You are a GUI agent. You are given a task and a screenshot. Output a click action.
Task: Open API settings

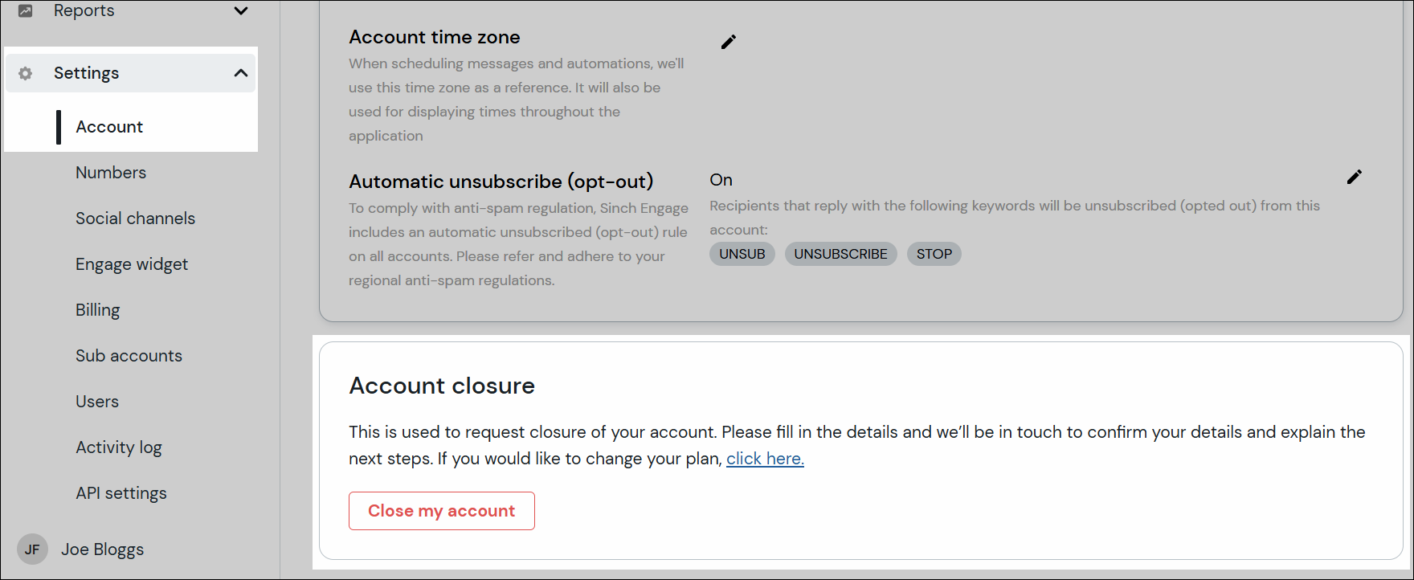click(x=121, y=492)
